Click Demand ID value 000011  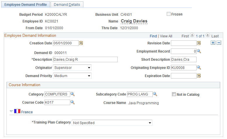61,53
